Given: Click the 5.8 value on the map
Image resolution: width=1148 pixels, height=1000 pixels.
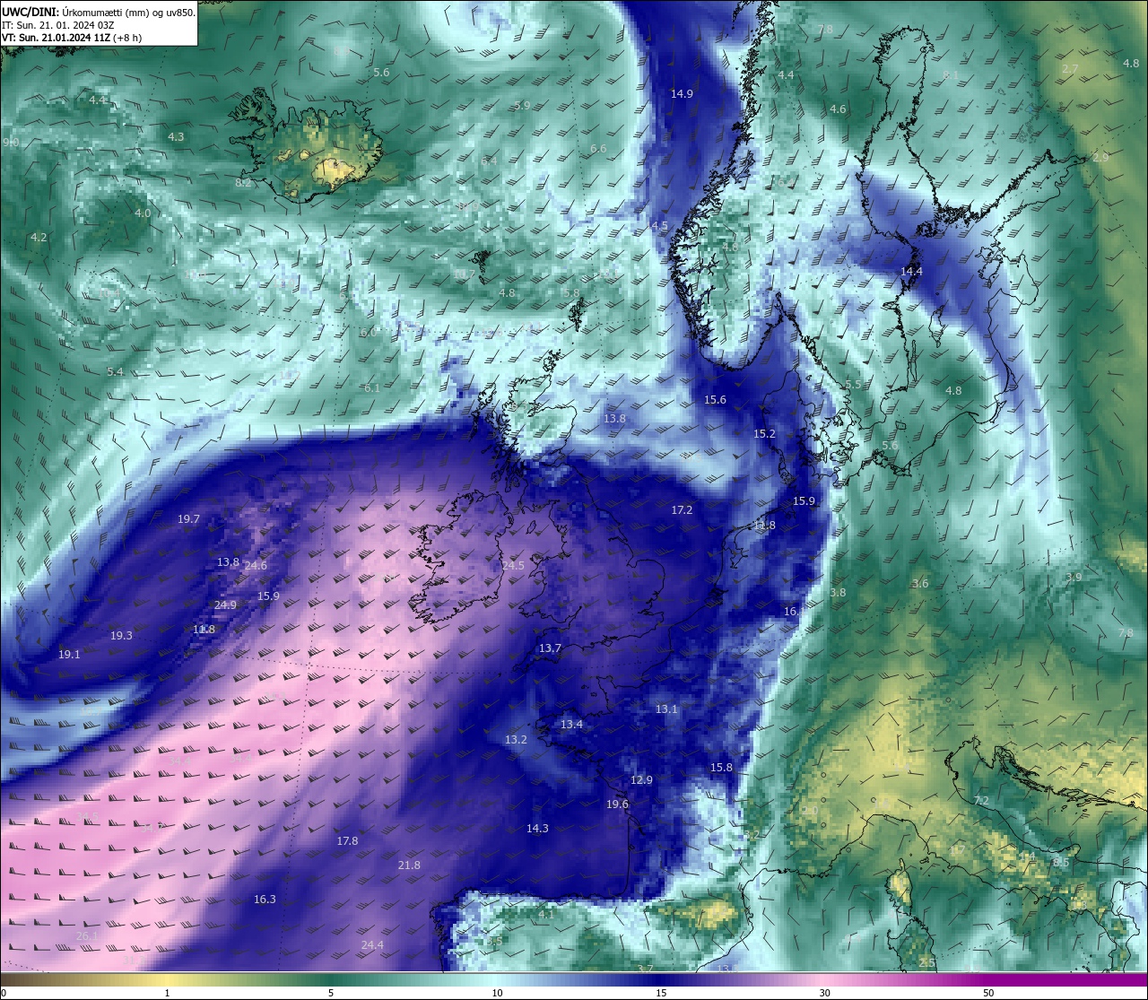Looking at the screenshot, I should pos(570,293).
